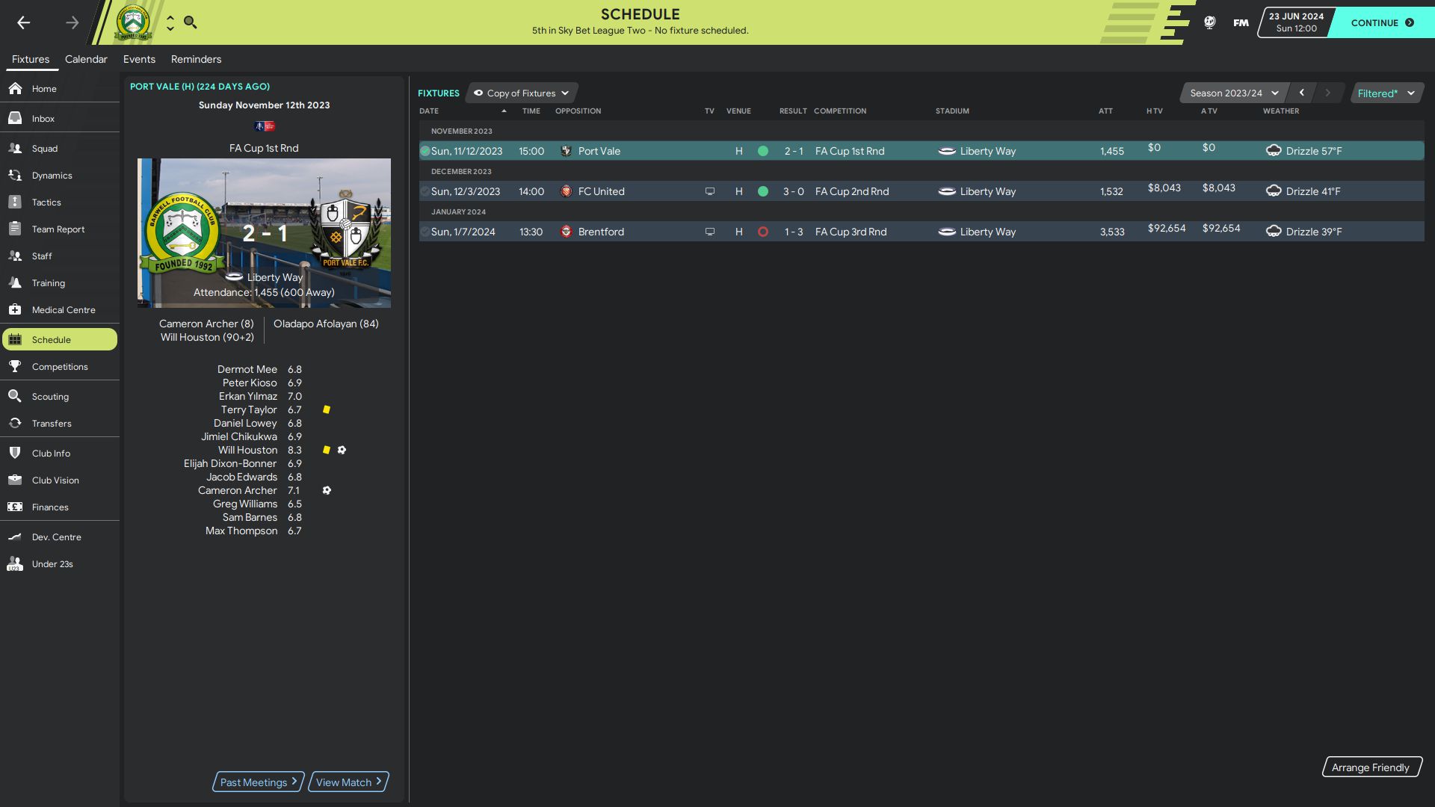Image resolution: width=1435 pixels, height=807 pixels.
Task: Open Club Info in the sidebar
Action: coord(60,453)
